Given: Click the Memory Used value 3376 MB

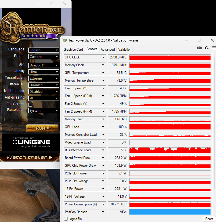Looking at the screenshot, I should click(x=118, y=119).
